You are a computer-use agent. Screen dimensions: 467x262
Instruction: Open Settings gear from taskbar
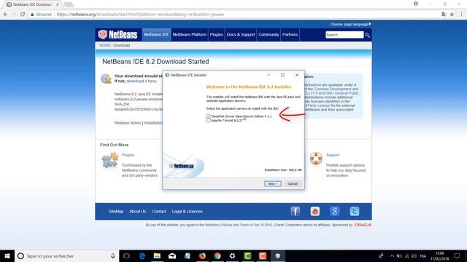(x=232, y=255)
